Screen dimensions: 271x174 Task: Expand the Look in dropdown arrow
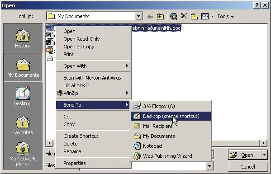click(138, 16)
